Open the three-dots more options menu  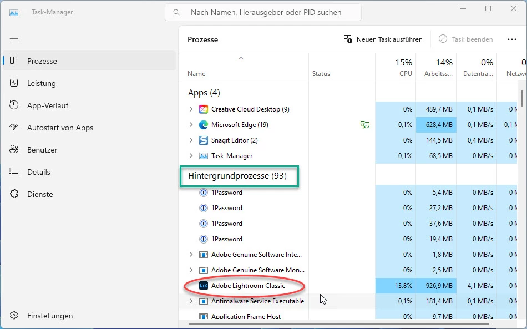511,39
